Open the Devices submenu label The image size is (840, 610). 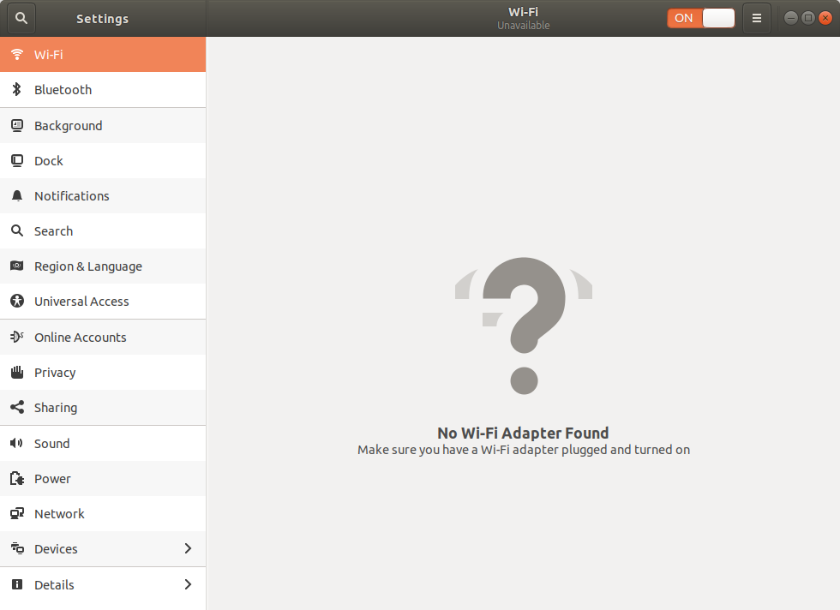tap(56, 549)
